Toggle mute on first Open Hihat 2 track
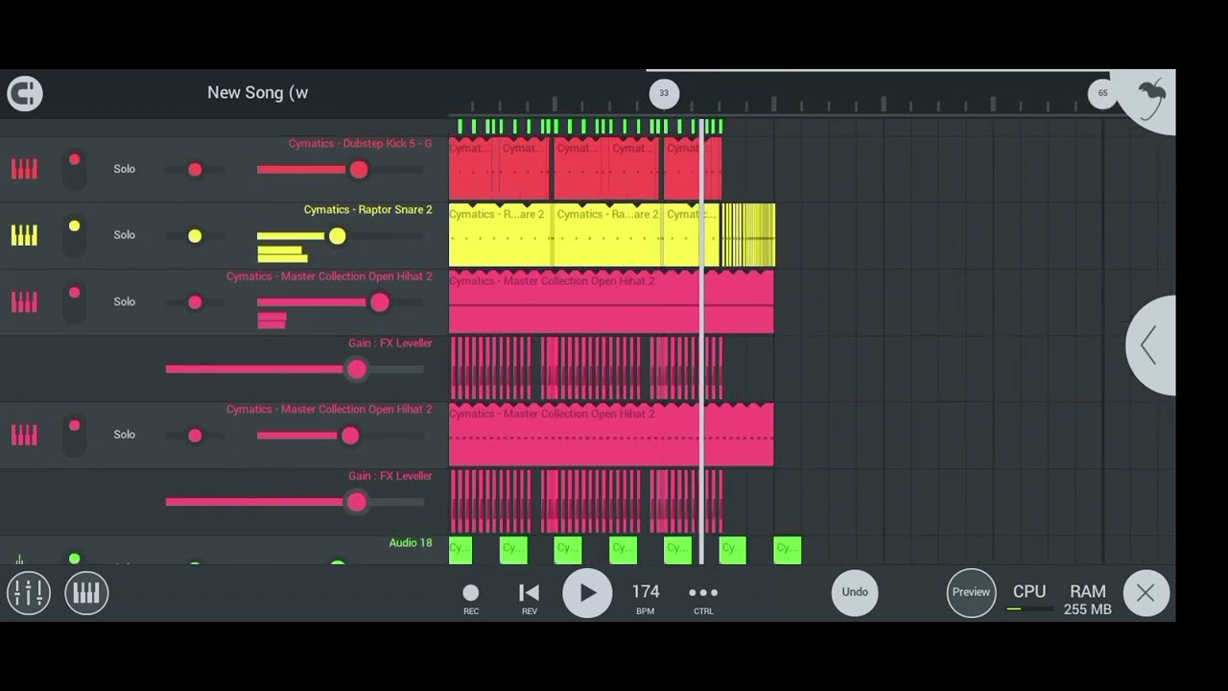The height and width of the screenshot is (691, 1228). [x=74, y=301]
